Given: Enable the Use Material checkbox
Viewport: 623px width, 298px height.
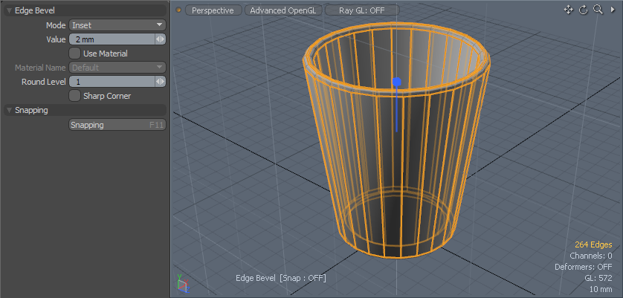Looking at the screenshot, I should tap(75, 54).
